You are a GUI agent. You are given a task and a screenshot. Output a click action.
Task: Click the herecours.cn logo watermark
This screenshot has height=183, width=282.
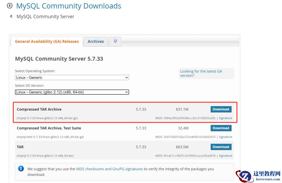[257, 176]
